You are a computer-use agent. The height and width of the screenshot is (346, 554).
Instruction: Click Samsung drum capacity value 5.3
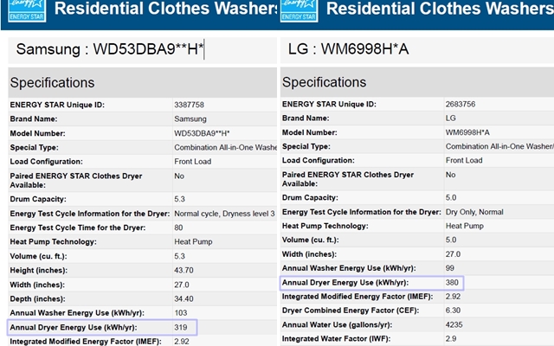click(179, 199)
